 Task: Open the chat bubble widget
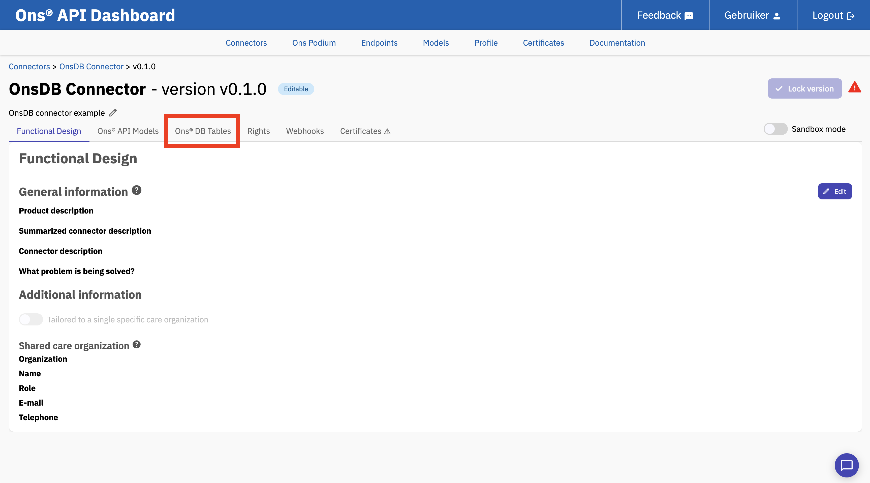pyautogui.click(x=846, y=465)
